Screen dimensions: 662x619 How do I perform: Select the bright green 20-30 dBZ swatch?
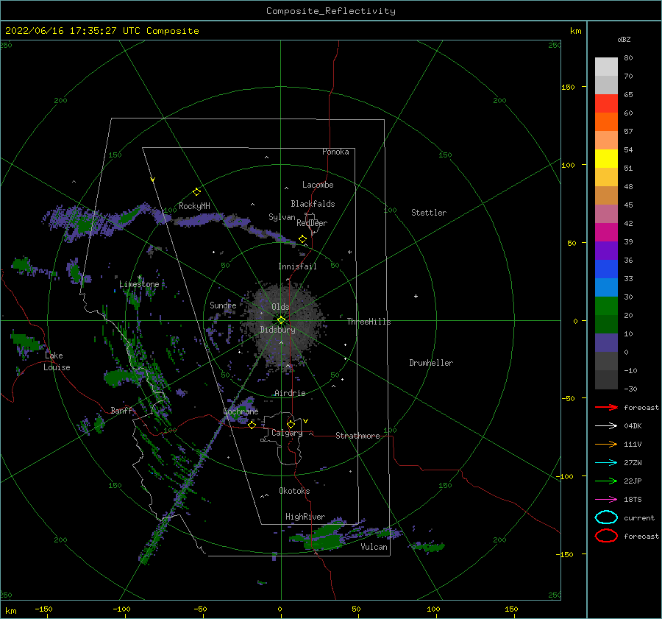606,305
